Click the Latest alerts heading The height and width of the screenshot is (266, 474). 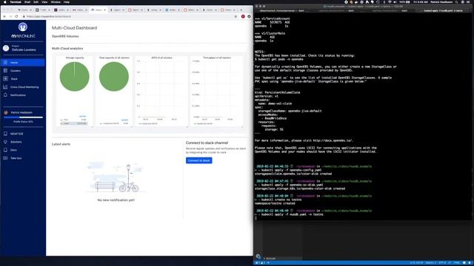click(61, 144)
